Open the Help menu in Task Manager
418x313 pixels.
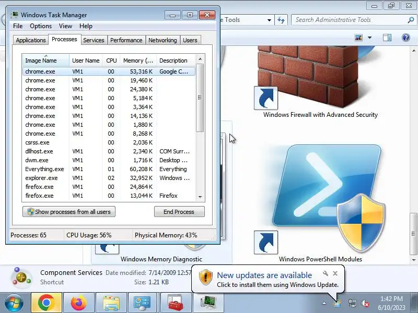tap(86, 26)
